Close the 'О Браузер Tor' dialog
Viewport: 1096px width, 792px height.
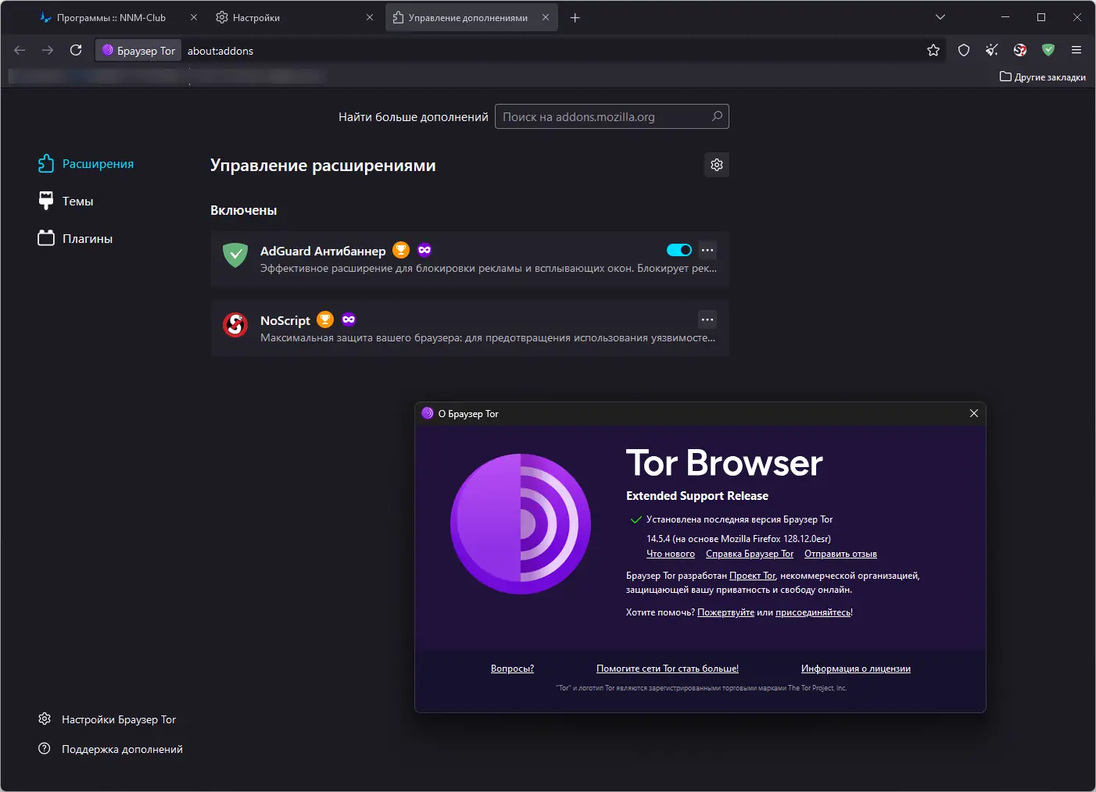(x=974, y=413)
